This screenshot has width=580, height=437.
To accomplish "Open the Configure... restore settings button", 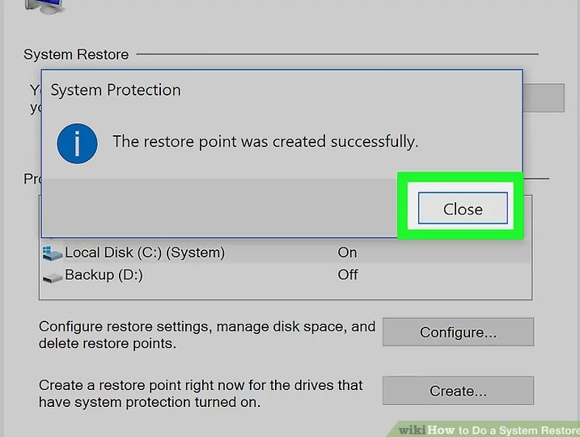I will coord(458,332).
